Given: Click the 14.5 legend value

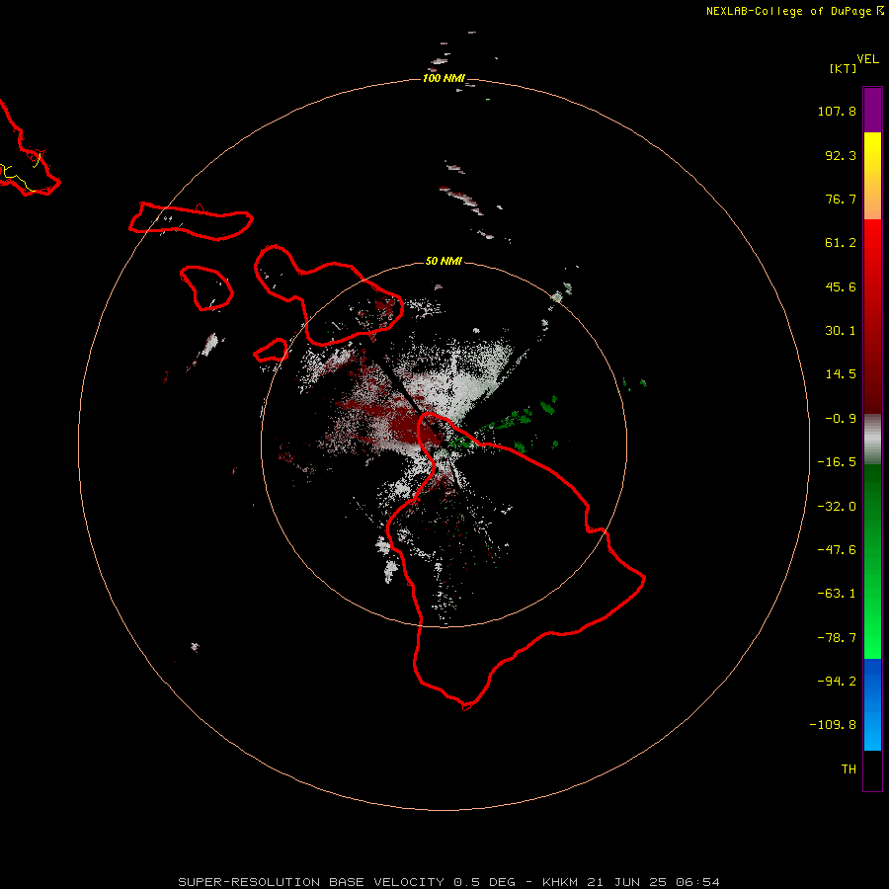Looking at the screenshot, I should pyautogui.click(x=841, y=374).
